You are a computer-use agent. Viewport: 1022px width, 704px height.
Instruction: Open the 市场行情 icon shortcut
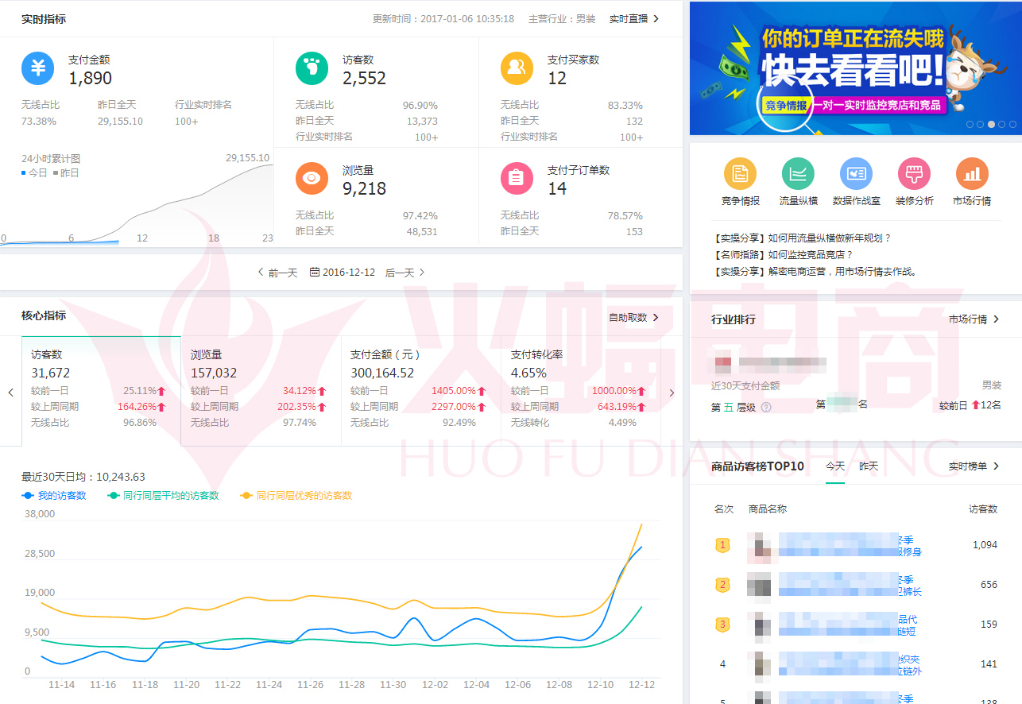971,174
